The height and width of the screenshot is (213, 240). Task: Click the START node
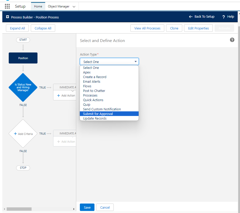(x=23, y=40)
